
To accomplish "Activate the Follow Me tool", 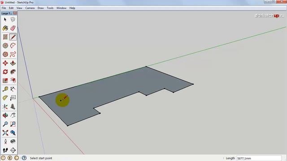I will coord(13,72).
